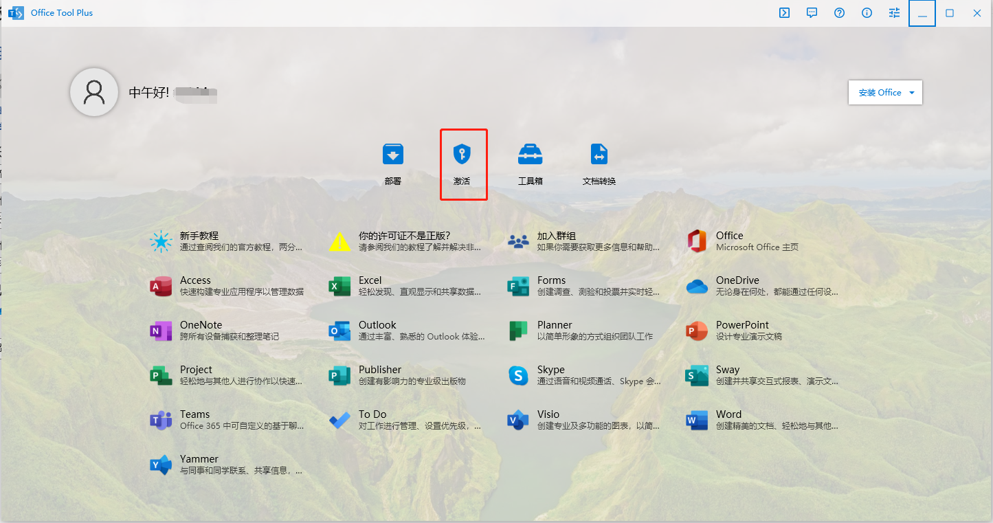Click the user avatar icon
The height and width of the screenshot is (523, 993).
point(94,92)
